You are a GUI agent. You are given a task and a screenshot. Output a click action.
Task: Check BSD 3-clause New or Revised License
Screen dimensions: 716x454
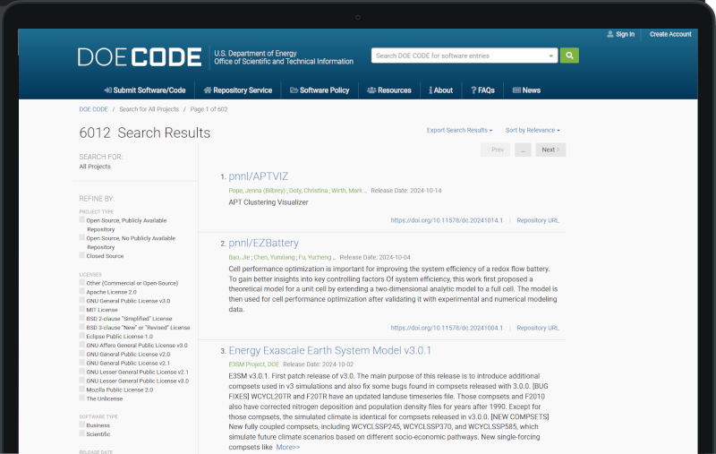[x=82, y=327]
